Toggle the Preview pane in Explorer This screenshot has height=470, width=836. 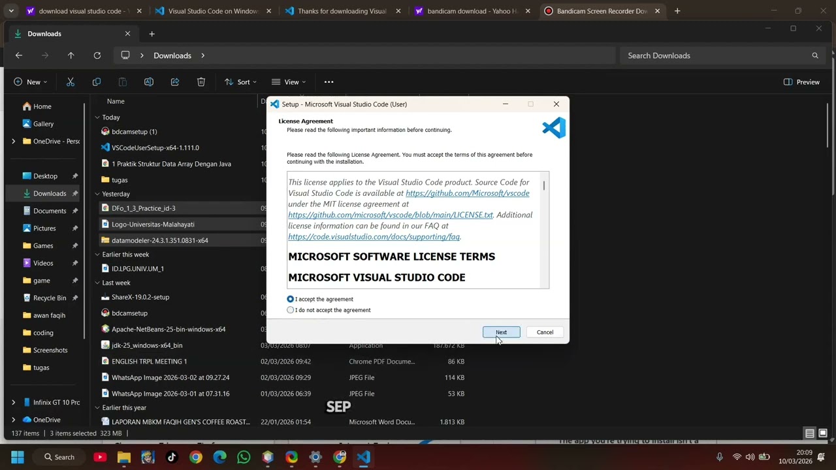click(x=801, y=82)
